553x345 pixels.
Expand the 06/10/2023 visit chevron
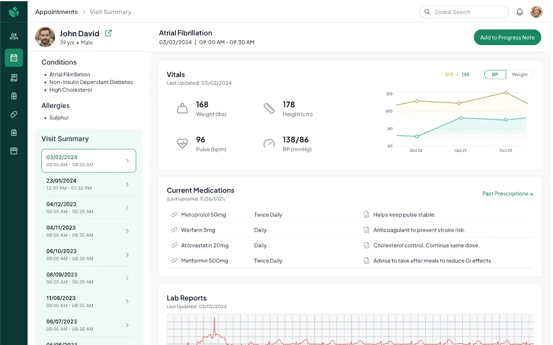pos(127,255)
